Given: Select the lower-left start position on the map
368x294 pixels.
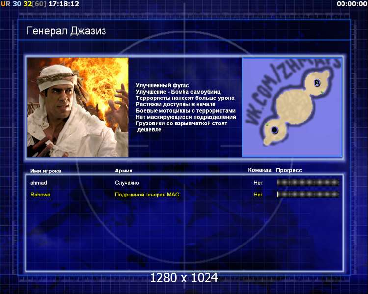Looking at the screenshot, I should (x=274, y=130).
